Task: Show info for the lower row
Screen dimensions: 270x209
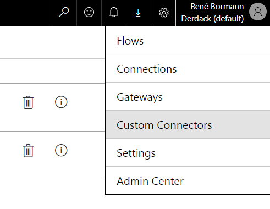Action: pos(61,150)
